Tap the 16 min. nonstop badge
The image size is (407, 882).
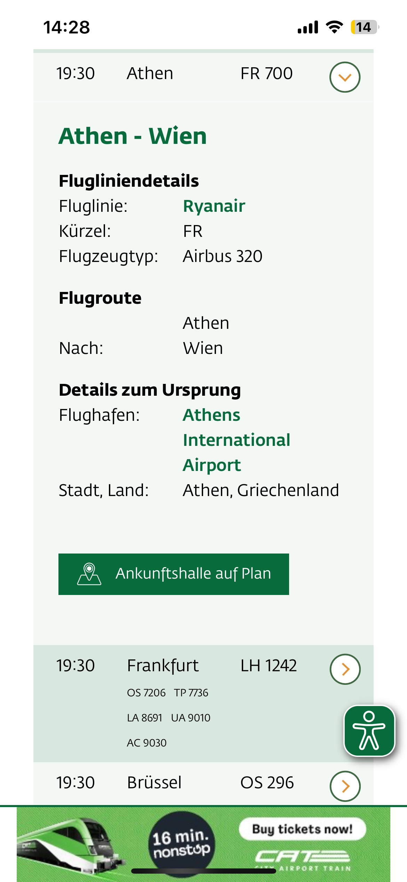(x=181, y=842)
